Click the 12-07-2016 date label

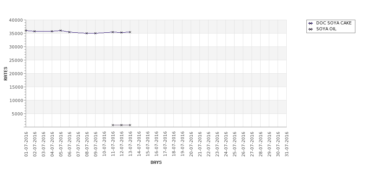(122, 144)
